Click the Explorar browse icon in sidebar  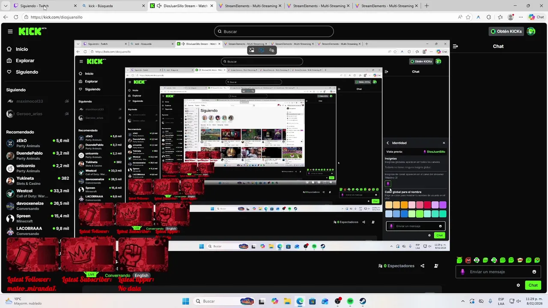(x=9, y=61)
